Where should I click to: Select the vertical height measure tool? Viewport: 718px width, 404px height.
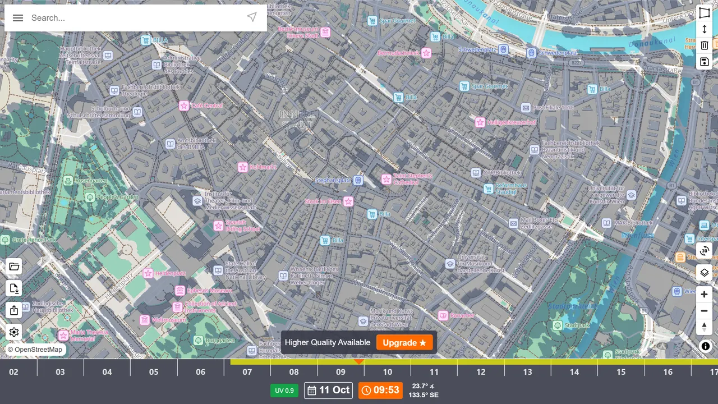tap(705, 29)
